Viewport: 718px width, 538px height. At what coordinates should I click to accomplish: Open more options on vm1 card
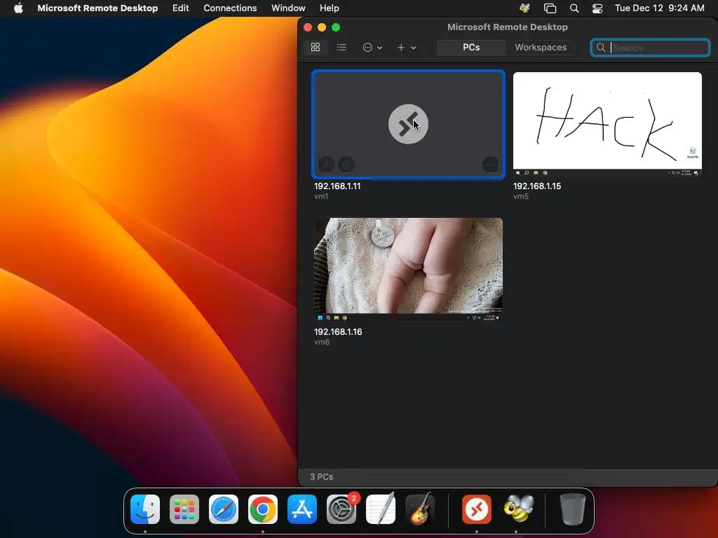(490, 164)
